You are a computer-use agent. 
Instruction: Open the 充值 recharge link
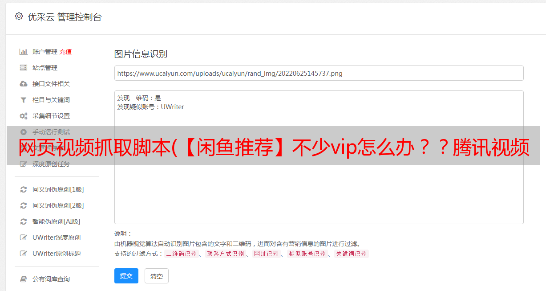click(65, 52)
